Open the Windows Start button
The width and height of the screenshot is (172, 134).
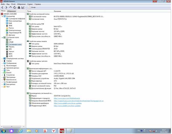(x=3, y=131)
